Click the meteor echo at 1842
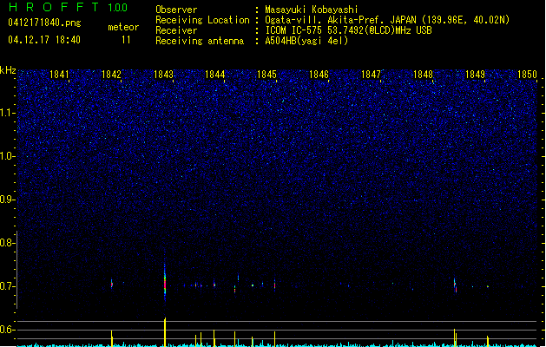546x347 pixels. click(112, 284)
